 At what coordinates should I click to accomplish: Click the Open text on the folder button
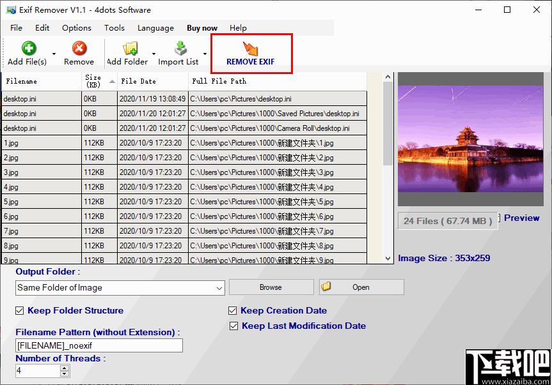click(361, 287)
